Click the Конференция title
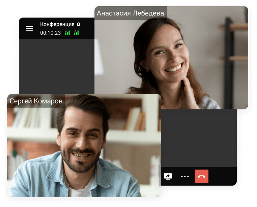The width and height of the screenshot is (257, 207). (x=57, y=24)
